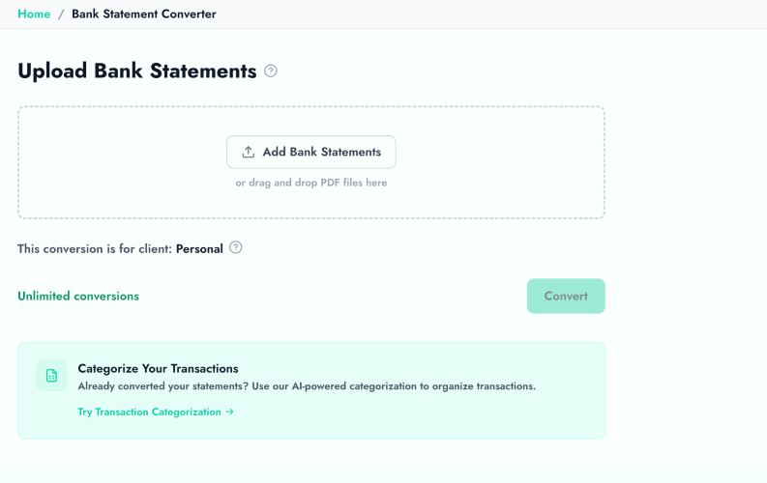Click the arrow after Try Transaction Categorization
Viewport: 767px width, 483px height.
tap(230, 412)
